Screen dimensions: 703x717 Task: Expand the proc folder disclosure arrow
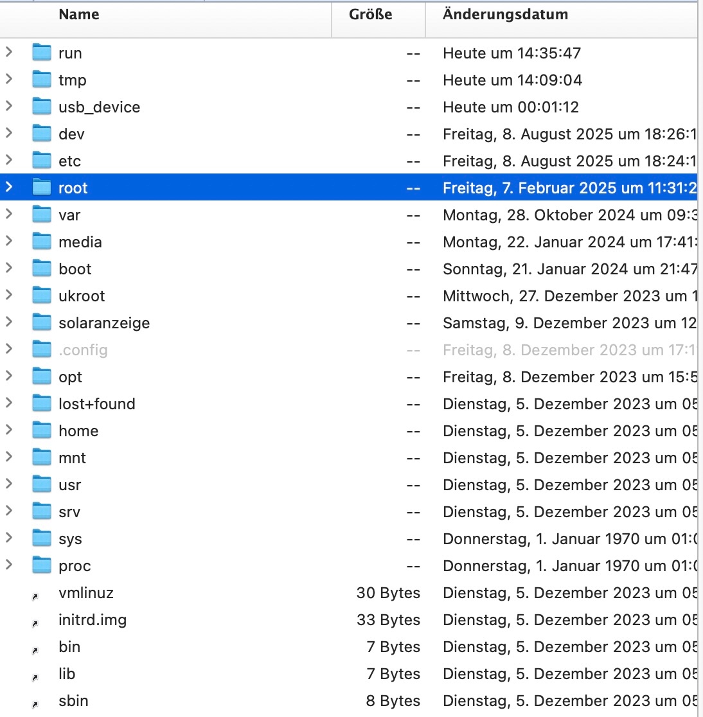pyautogui.click(x=9, y=565)
